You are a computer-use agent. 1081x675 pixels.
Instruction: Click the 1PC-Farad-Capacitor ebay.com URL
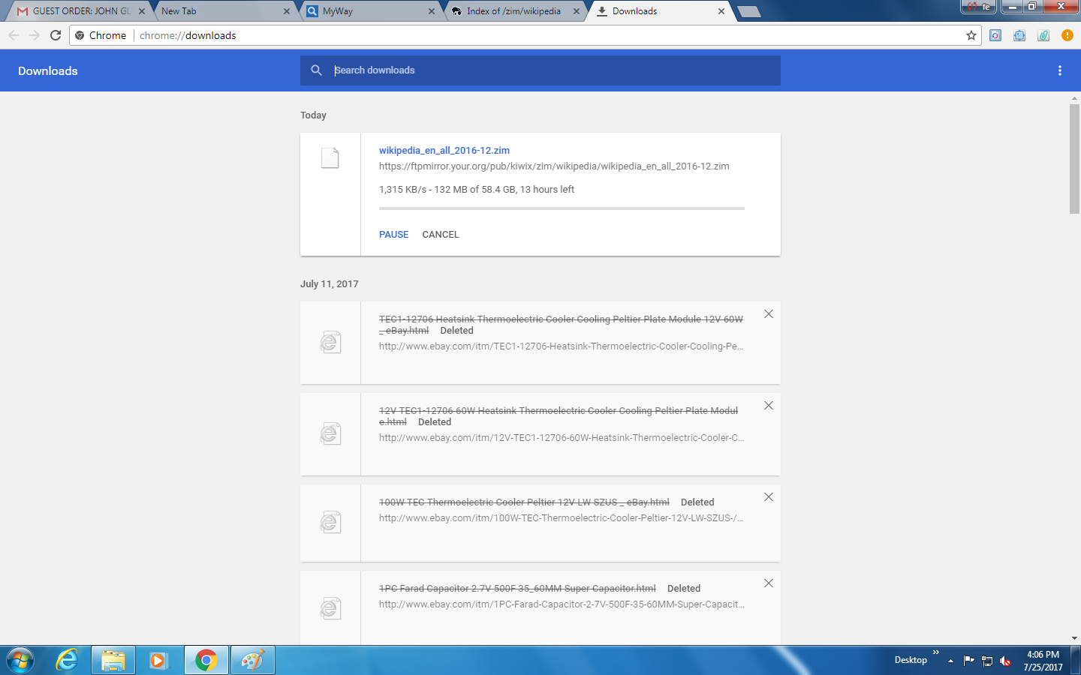[562, 604]
